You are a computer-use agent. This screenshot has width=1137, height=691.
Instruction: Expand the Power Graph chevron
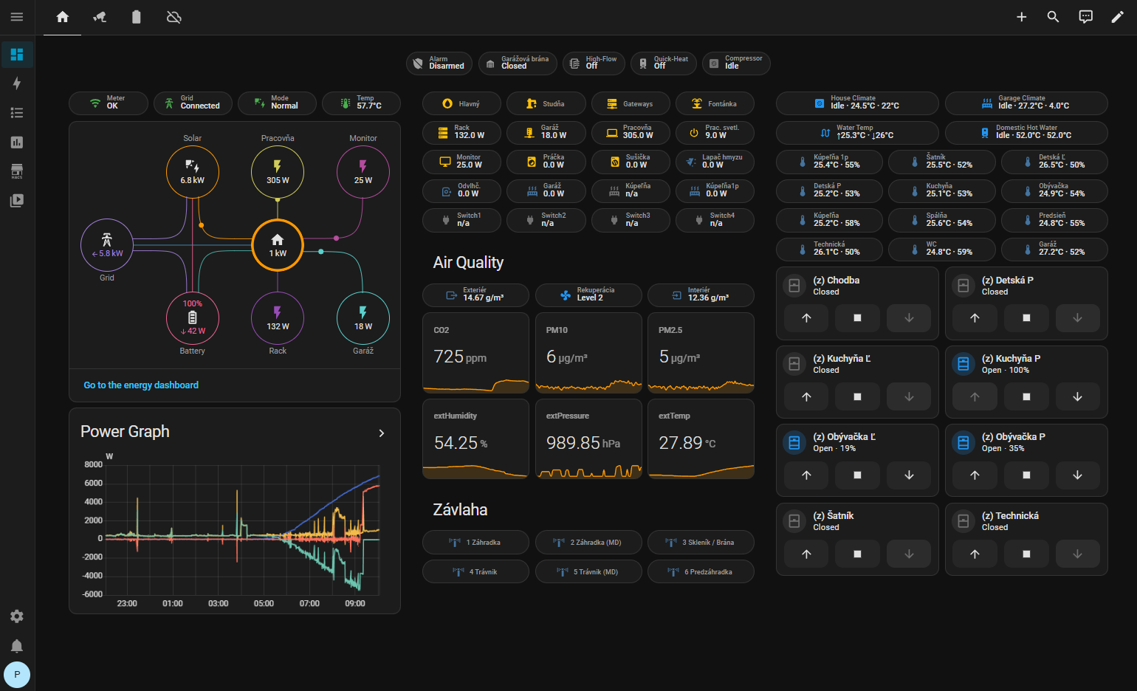tap(382, 433)
